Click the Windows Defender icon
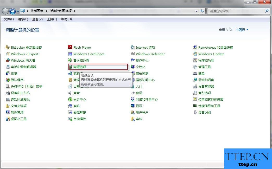 pyautogui.click(x=133, y=54)
